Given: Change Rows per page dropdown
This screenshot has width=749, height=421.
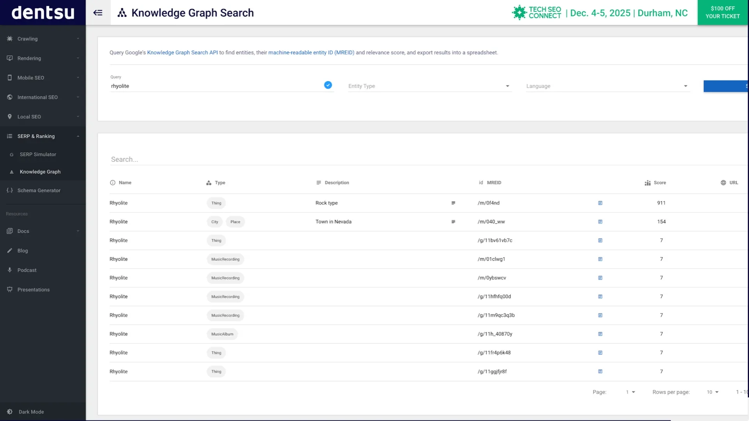Looking at the screenshot, I should click(x=712, y=392).
